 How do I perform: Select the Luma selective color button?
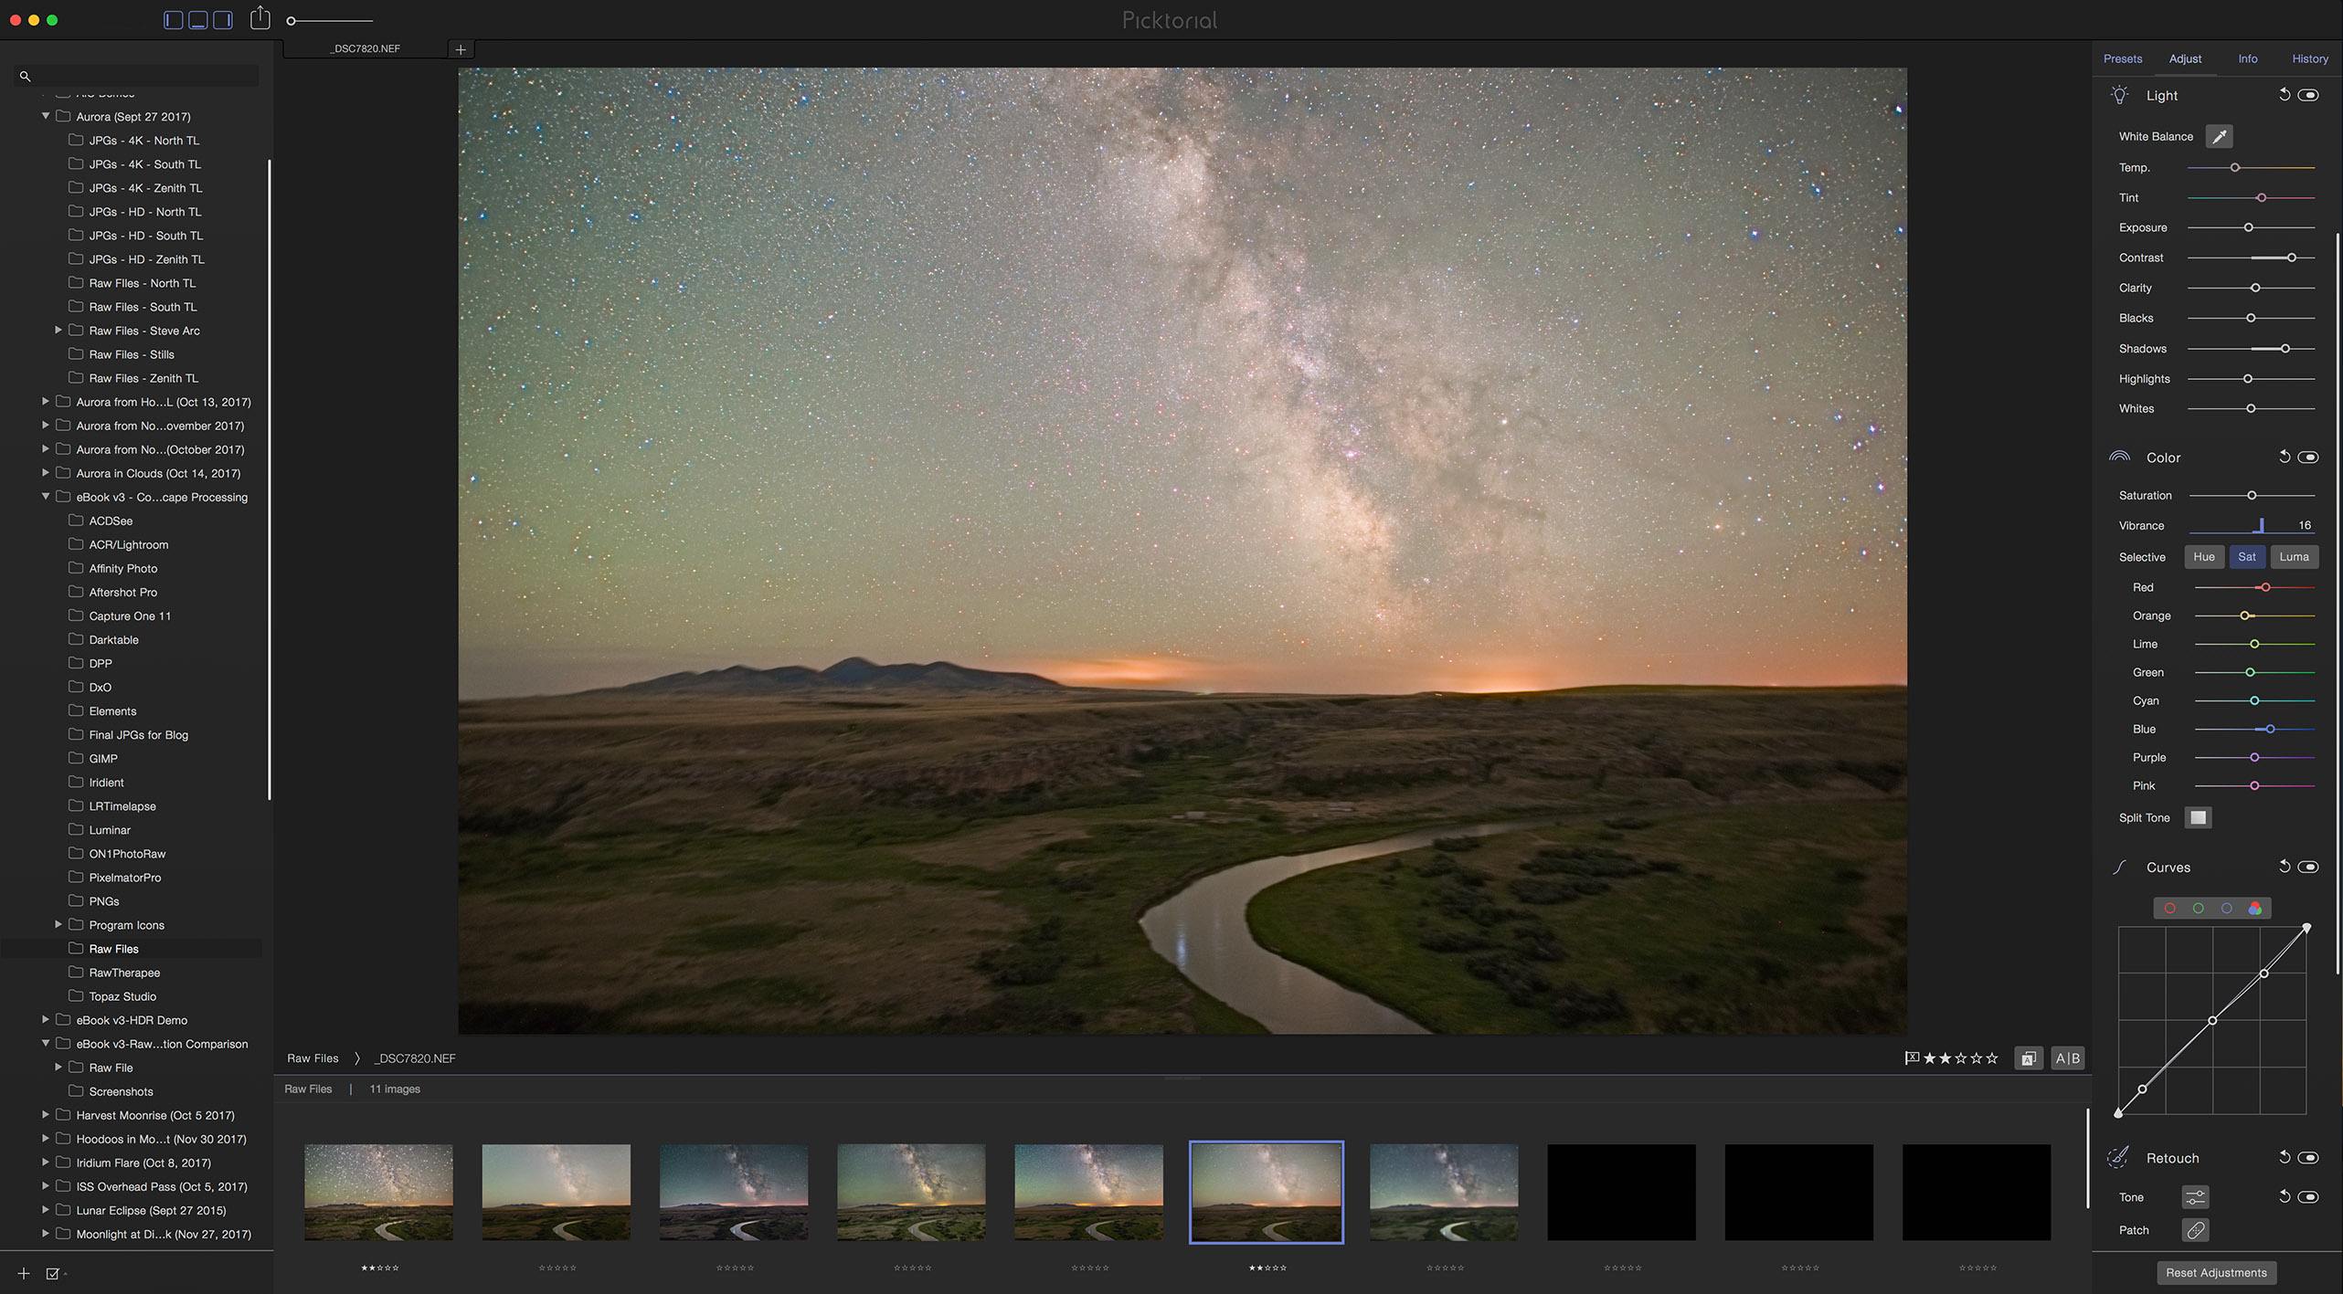point(2293,556)
